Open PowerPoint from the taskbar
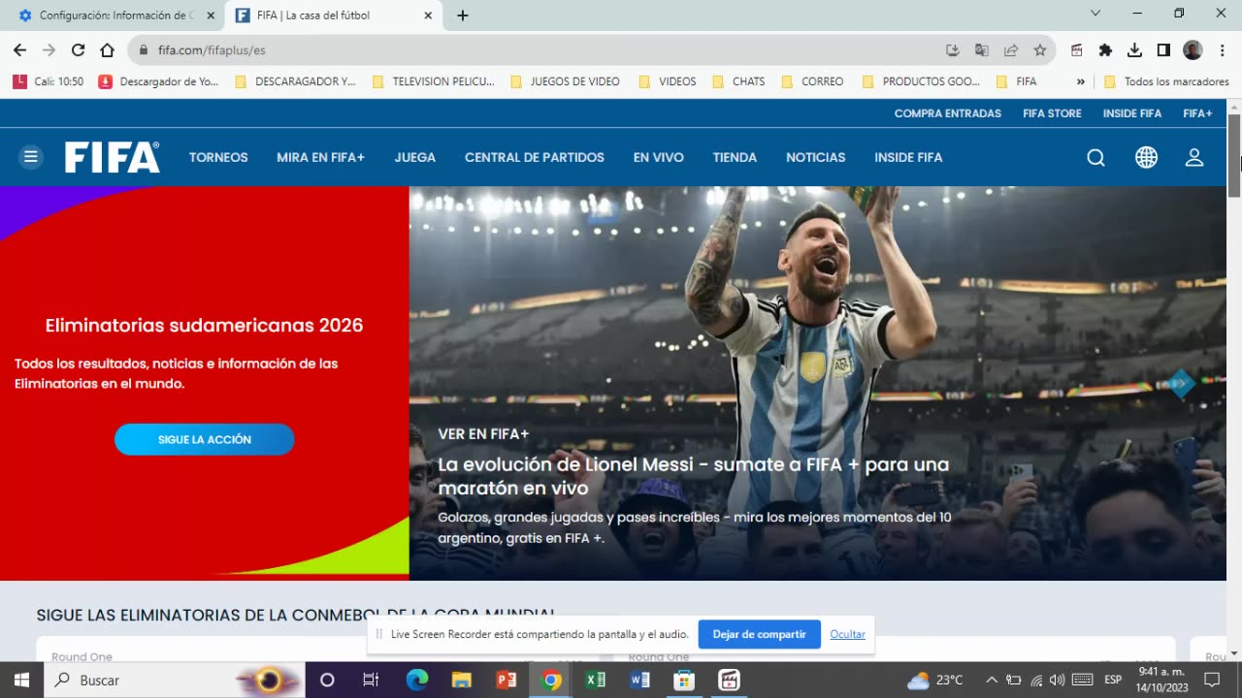This screenshot has width=1242, height=698. [507, 681]
